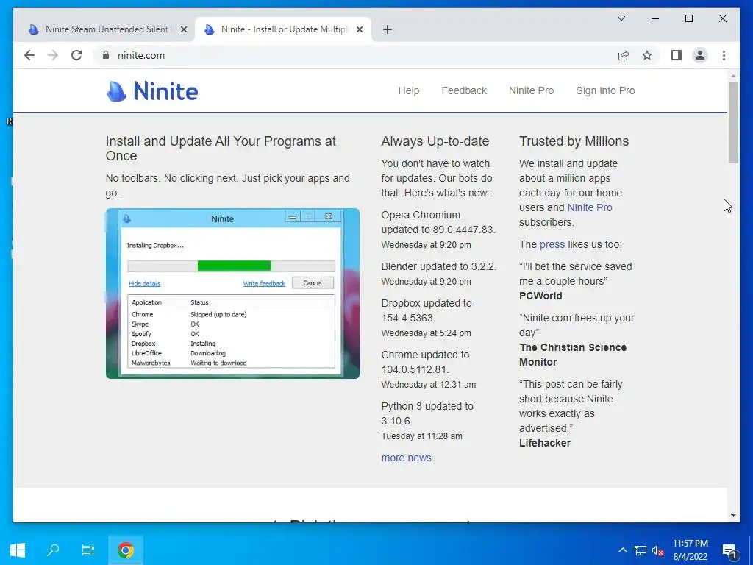Open the Help page

pos(409,90)
